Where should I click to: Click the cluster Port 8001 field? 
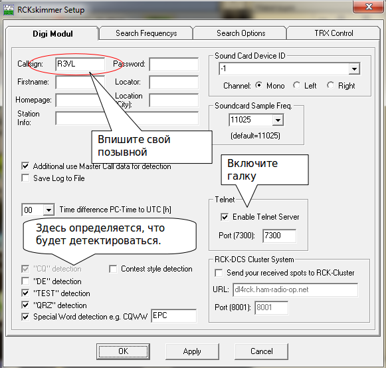271,308
